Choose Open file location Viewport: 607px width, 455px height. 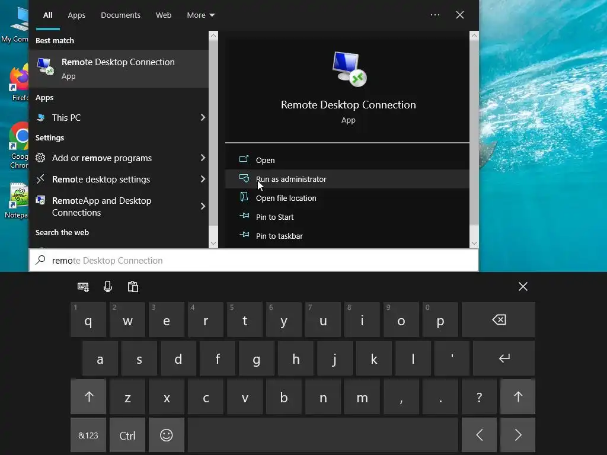347,198
